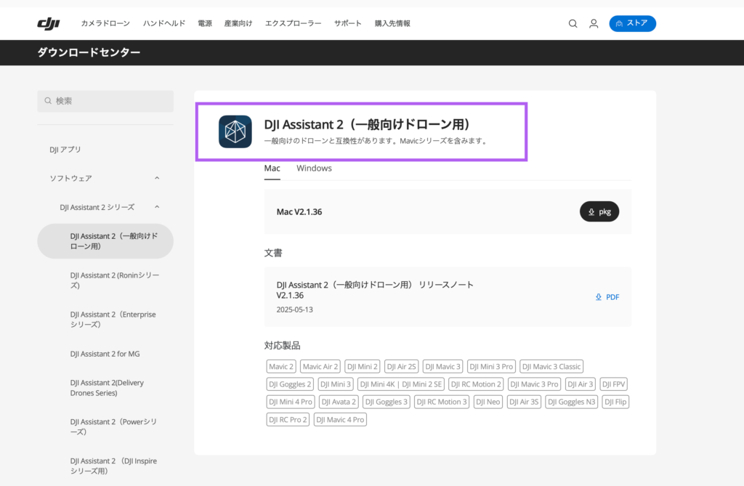This screenshot has height=486, width=744.
Task: Click the DJI Assistant 2 app icon
Action: [x=235, y=131]
